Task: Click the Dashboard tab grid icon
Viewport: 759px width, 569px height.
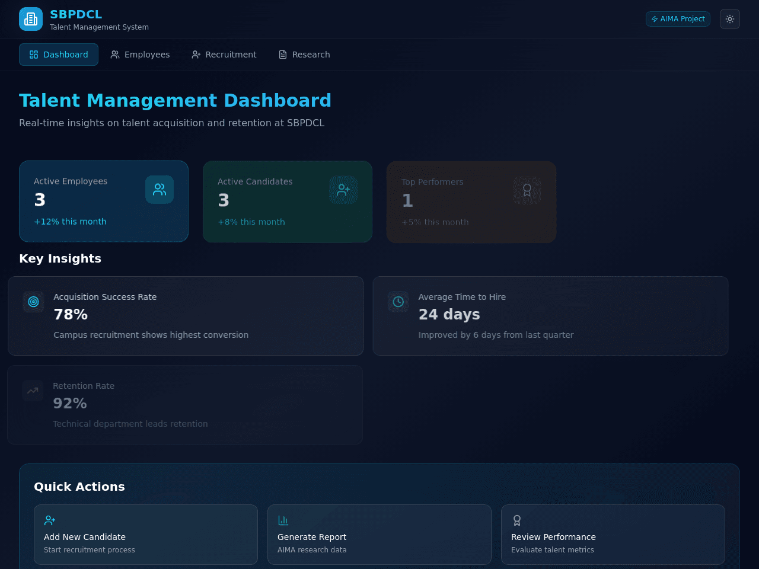Action: pyautogui.click(x=34, y=55)
